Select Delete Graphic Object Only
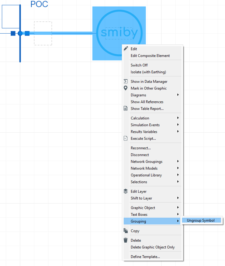Viewport: 225px width, 266px height. point(153,247)
